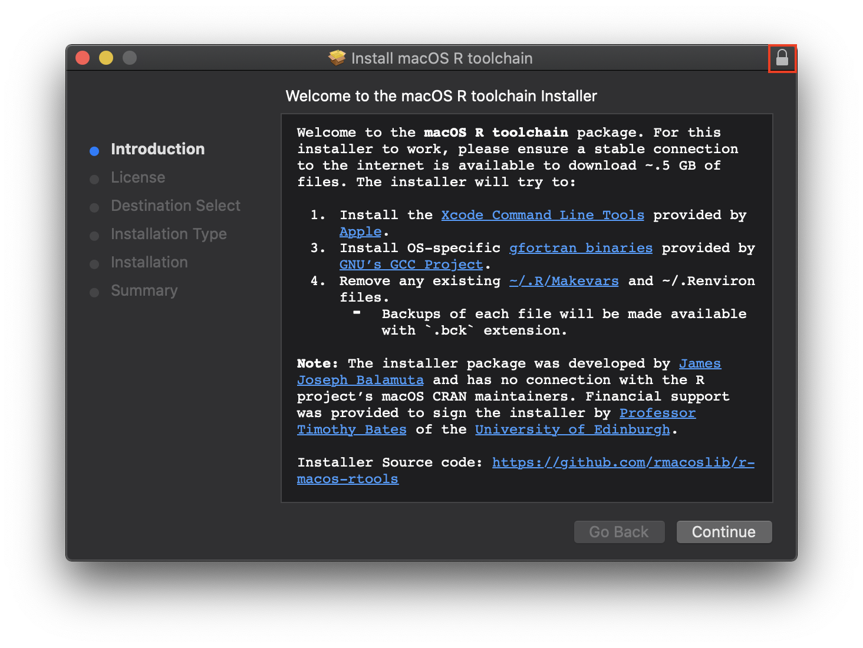
Task: Click the package icon beside window title
Action: click(x=337, y=58)
